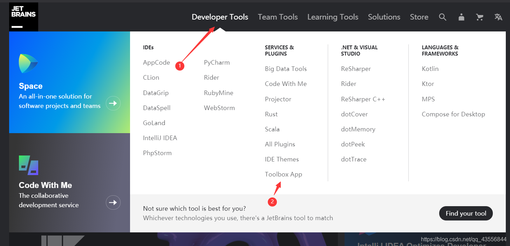510x246 pixels.
Task: Open the Toolbox App link
Action: [283, 174]
